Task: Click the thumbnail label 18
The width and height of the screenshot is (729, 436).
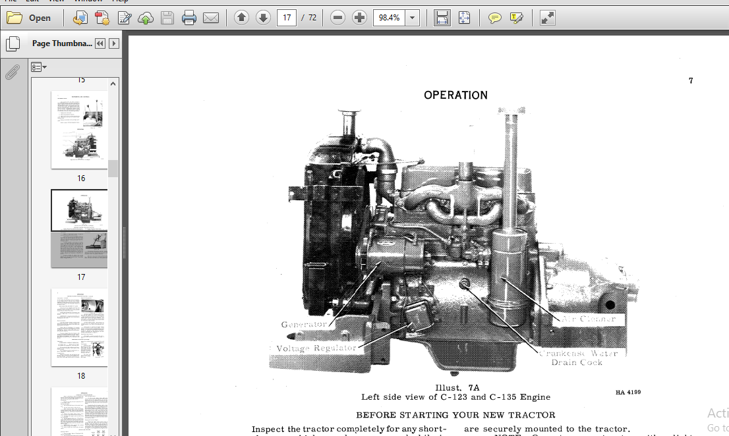Action: [81, 376]
